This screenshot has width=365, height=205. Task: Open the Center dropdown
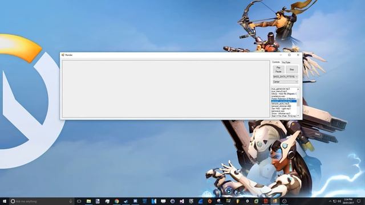(285, 82)
